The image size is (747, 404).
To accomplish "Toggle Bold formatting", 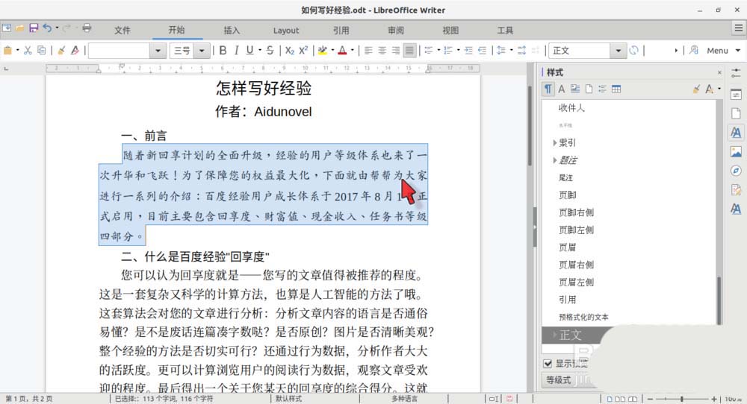I will point(223,51).
